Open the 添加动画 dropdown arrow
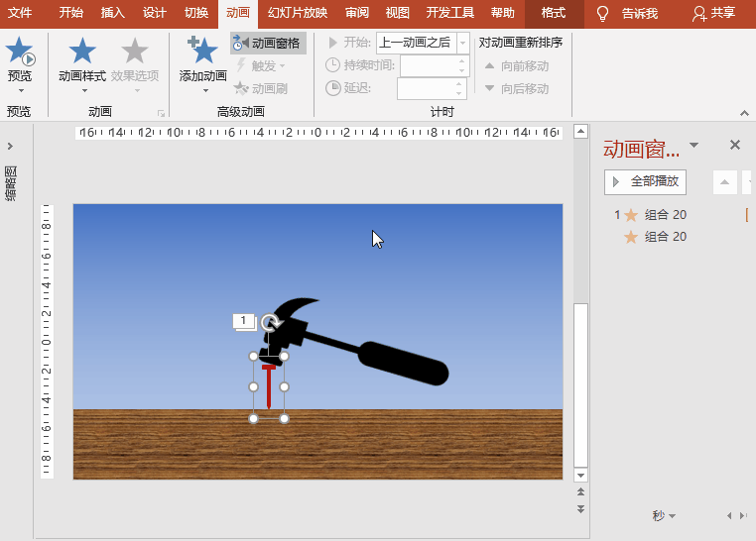Screen dimensions: 756x541 tap(205, 91)
